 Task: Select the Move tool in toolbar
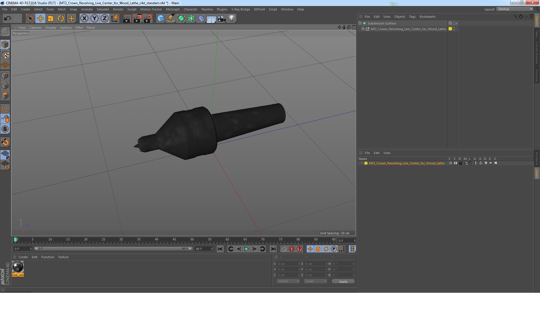[x=40, y=19]
